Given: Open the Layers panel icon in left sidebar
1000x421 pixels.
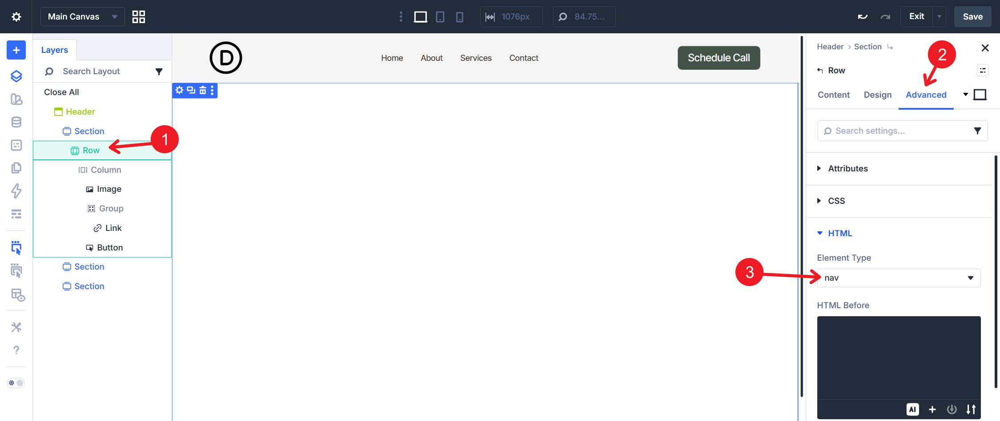Looking at the screenshot, I should click(16, 76).
